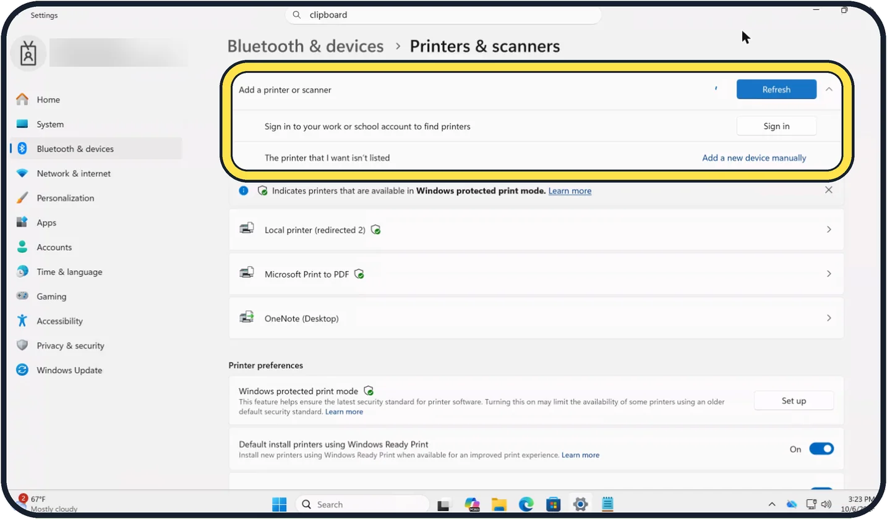Open Learn more under Windows protected print mode
The height and width of the screenshot is (519, 887).
pos(344,411)
